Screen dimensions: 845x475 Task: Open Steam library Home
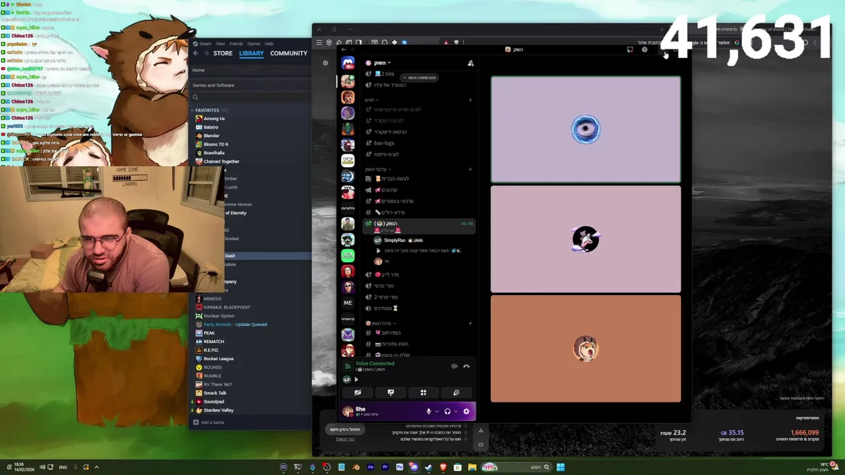click(x=198, y=70)
